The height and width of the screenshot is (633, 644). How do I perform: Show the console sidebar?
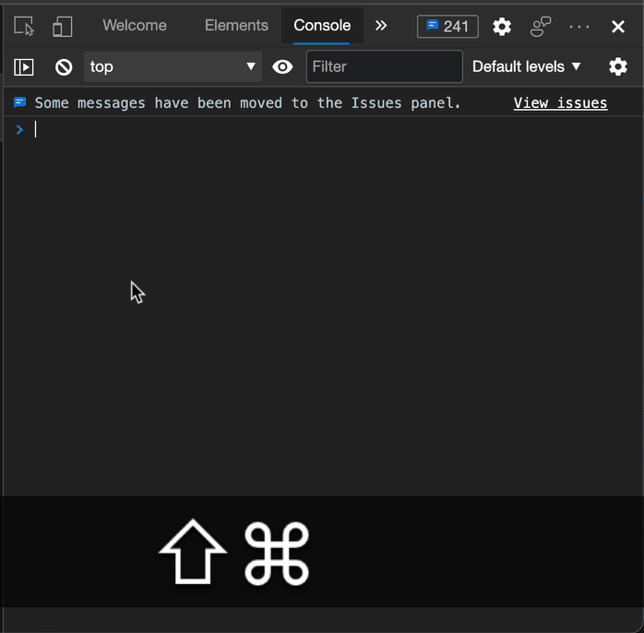pos(24,67)
